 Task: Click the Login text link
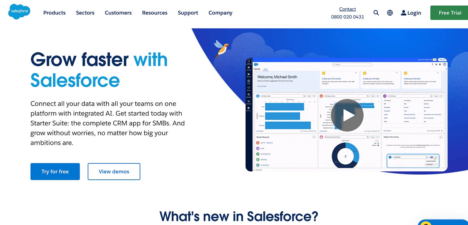(414, 13)
